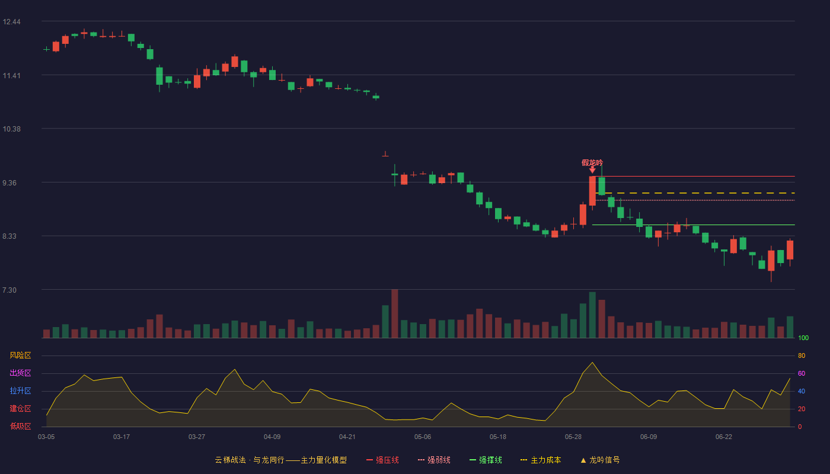Select the 建仓区 zone label
Image resolution: width=830 pixels, height=474 pixels.
click(20, 409)
